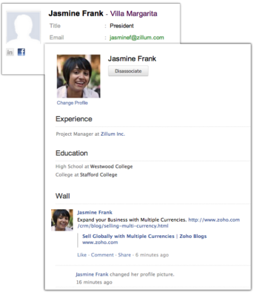256x293 pixels.
Task: Click Westwood College in Education
Action: click(x=111, y=167)
